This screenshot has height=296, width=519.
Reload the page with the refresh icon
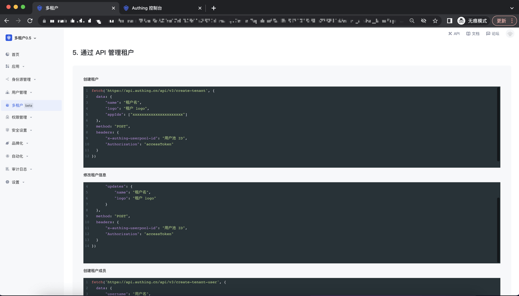coord(30,21)
